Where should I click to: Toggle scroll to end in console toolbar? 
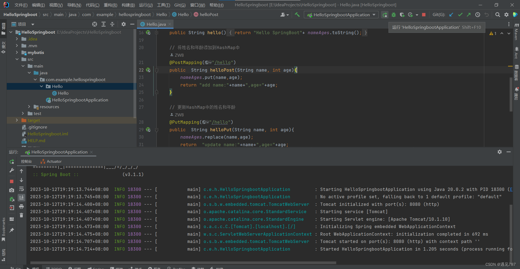click(21, 198)
